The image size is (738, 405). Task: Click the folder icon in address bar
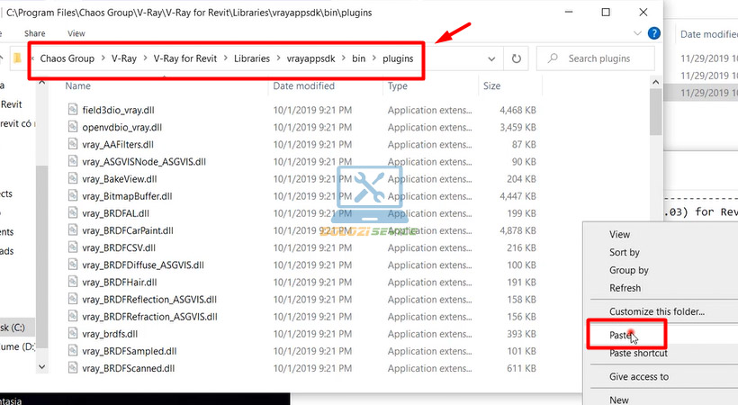click(x=17, y=58)
